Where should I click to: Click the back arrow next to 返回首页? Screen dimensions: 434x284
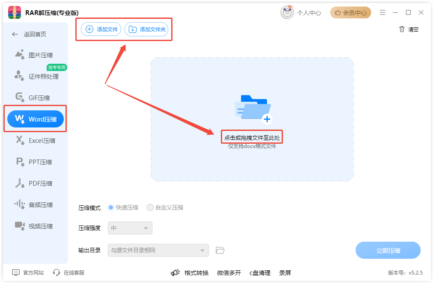coord(15,34)
